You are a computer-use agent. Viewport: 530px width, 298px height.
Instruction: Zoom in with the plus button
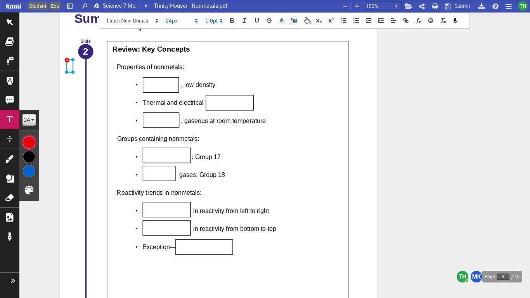(x=357, y=6)
